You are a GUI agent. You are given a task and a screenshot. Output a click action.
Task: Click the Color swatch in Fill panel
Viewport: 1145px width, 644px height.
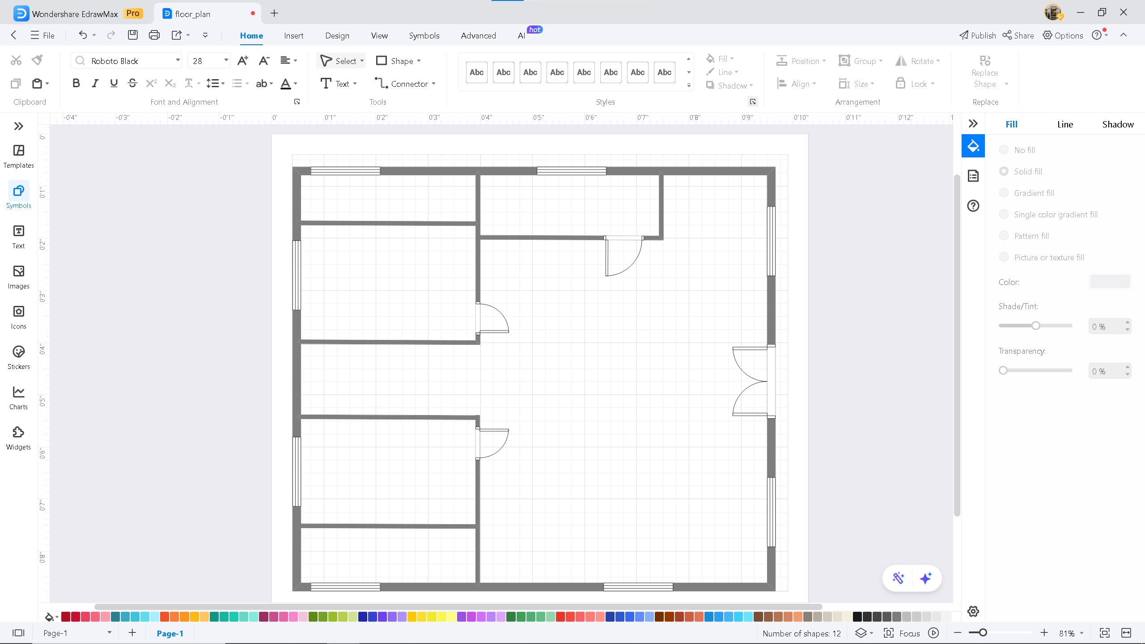point(1110,281)
